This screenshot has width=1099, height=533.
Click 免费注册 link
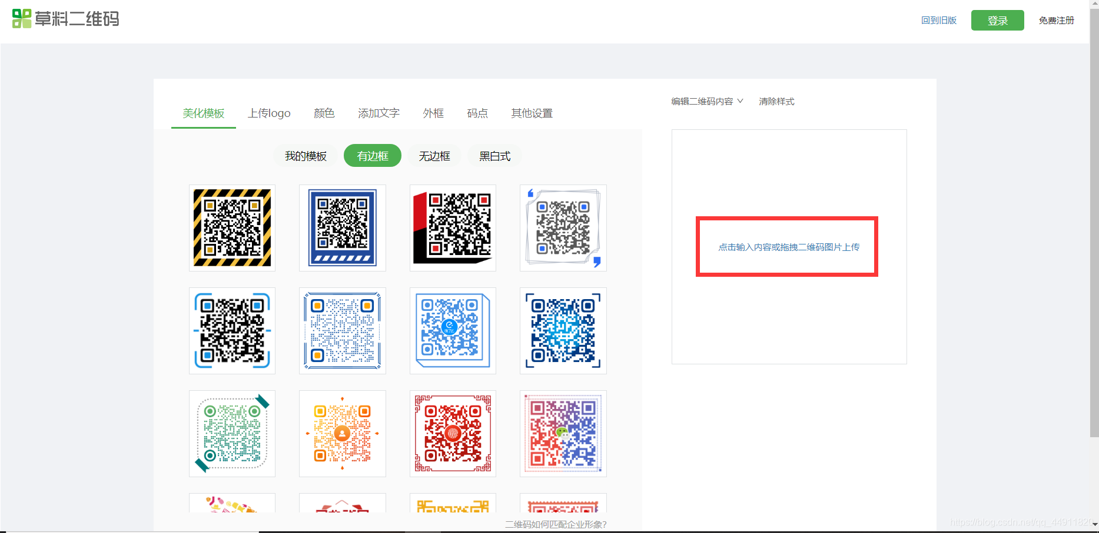(x=1057, y=21)
